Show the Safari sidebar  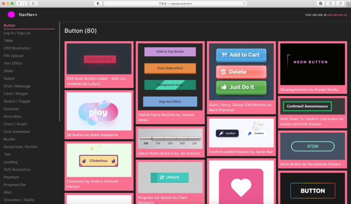pos(33,3)
